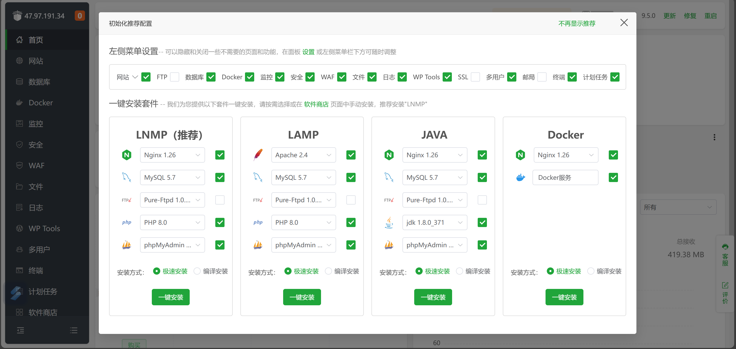Click the Java jdk icon

(x=389, y=222)
